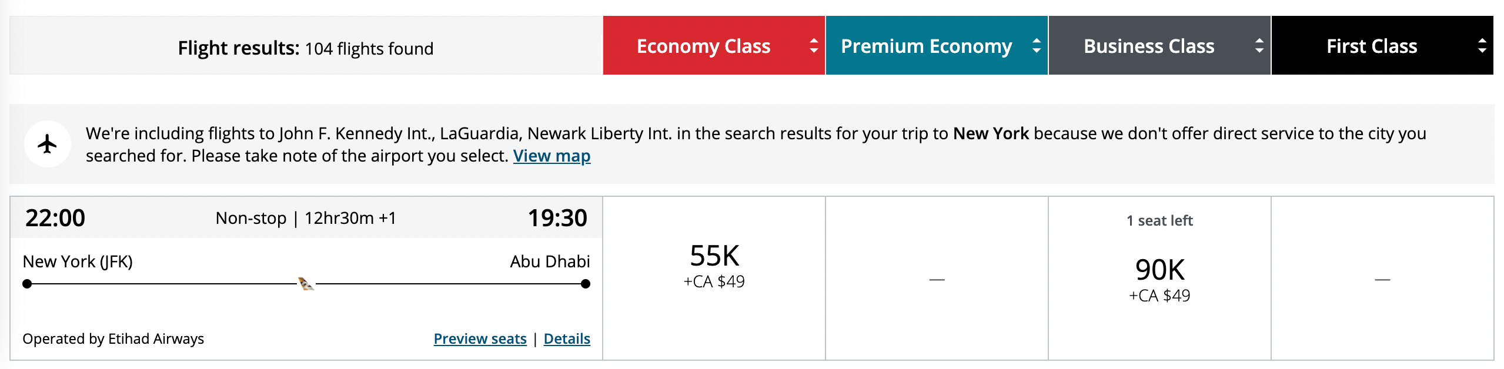Click the arrival dot at the Abu Dhabi end
Screen dimensions: 1504x369
pos(586,284)
